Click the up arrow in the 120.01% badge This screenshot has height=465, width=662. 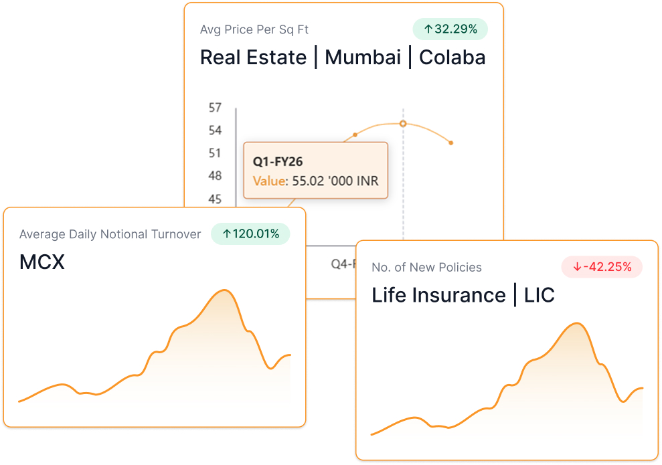point(227,234)
